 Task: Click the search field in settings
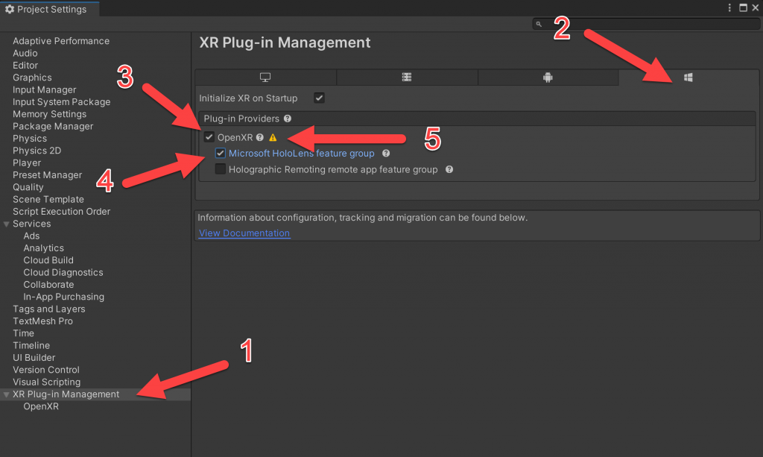coord(646,24)
